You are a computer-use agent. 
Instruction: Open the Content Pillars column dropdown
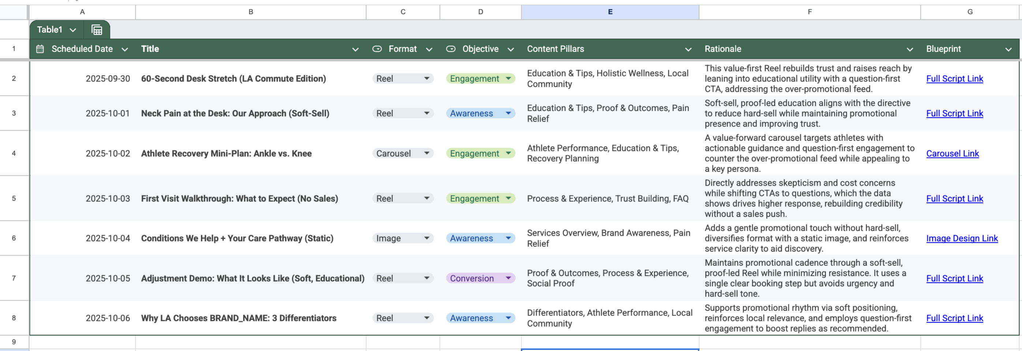coord(688,49)
